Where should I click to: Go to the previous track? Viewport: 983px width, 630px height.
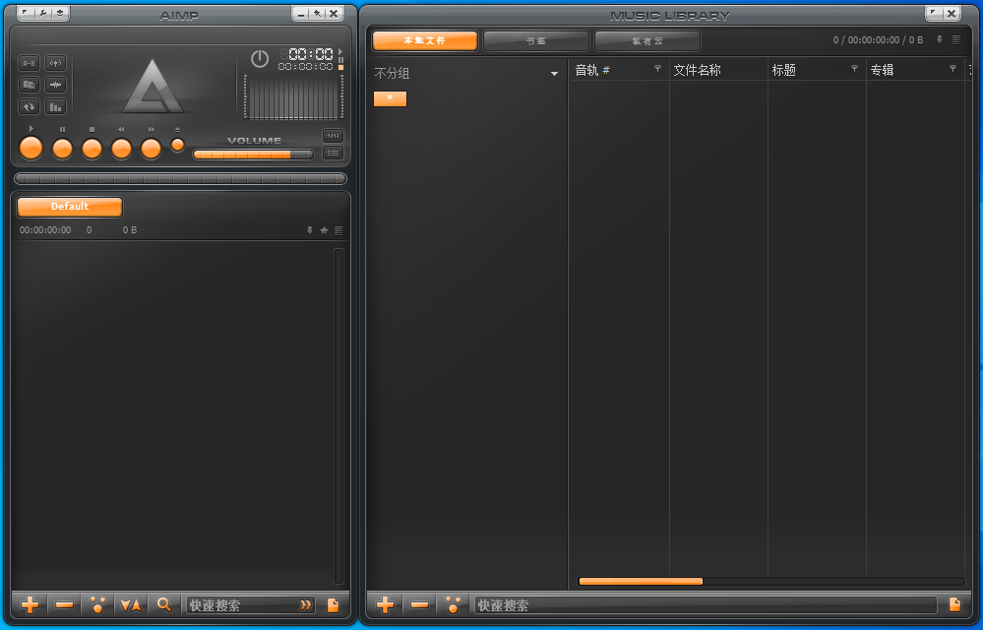[121, 148]
